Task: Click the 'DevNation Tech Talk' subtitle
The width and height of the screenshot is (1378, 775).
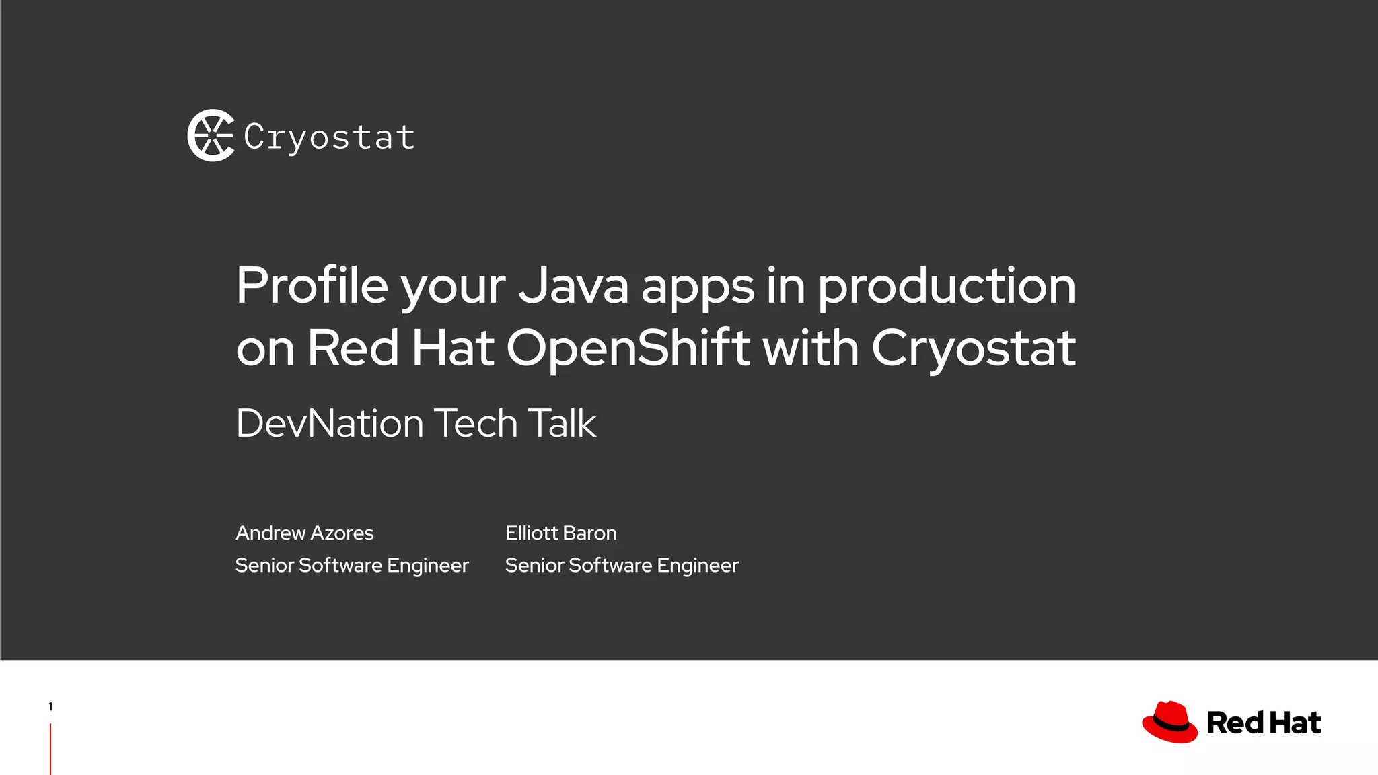Action: click(x=416, y=423)
